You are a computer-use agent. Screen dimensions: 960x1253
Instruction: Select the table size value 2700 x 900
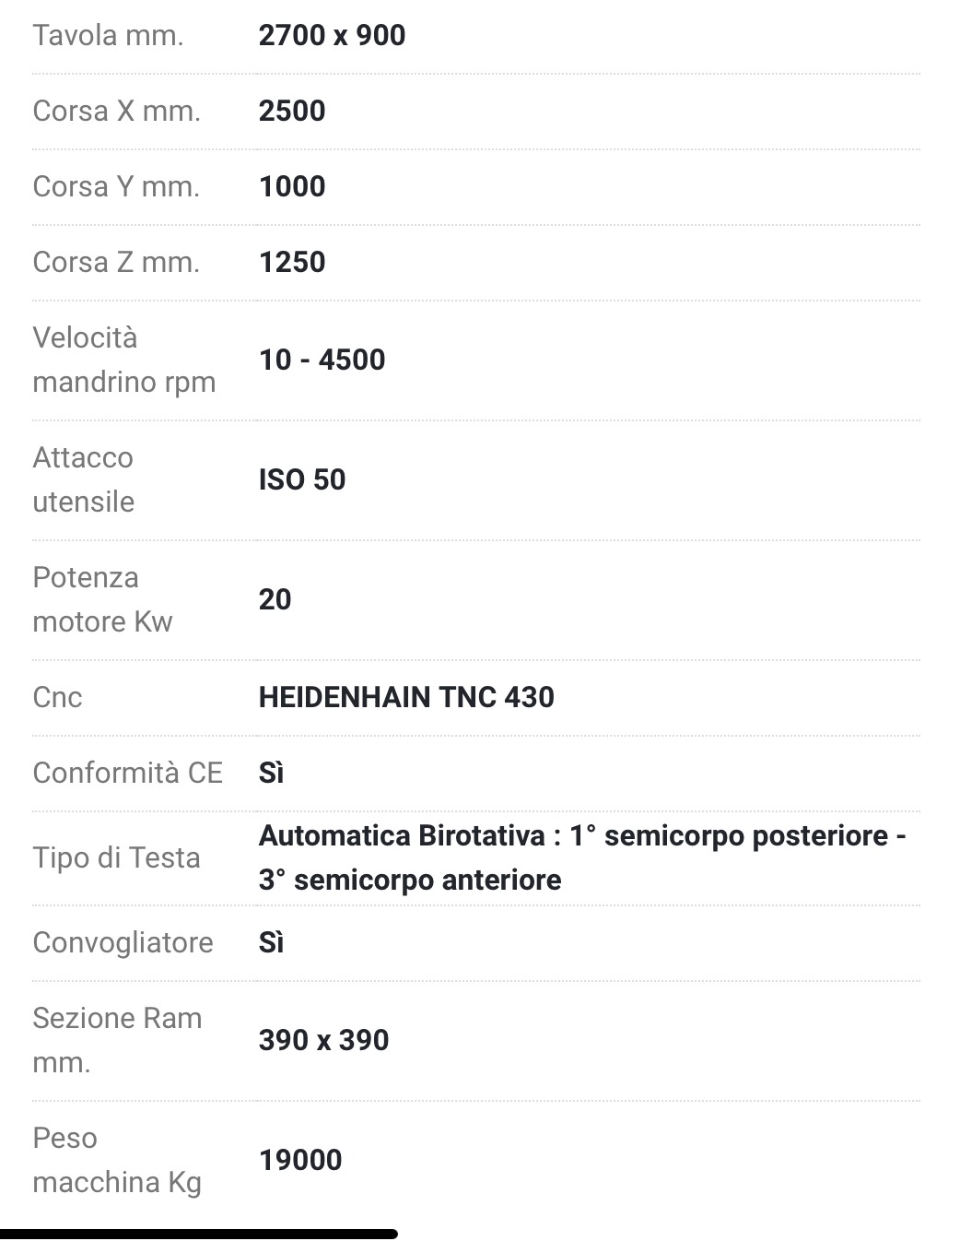click(x=332, y=35)
